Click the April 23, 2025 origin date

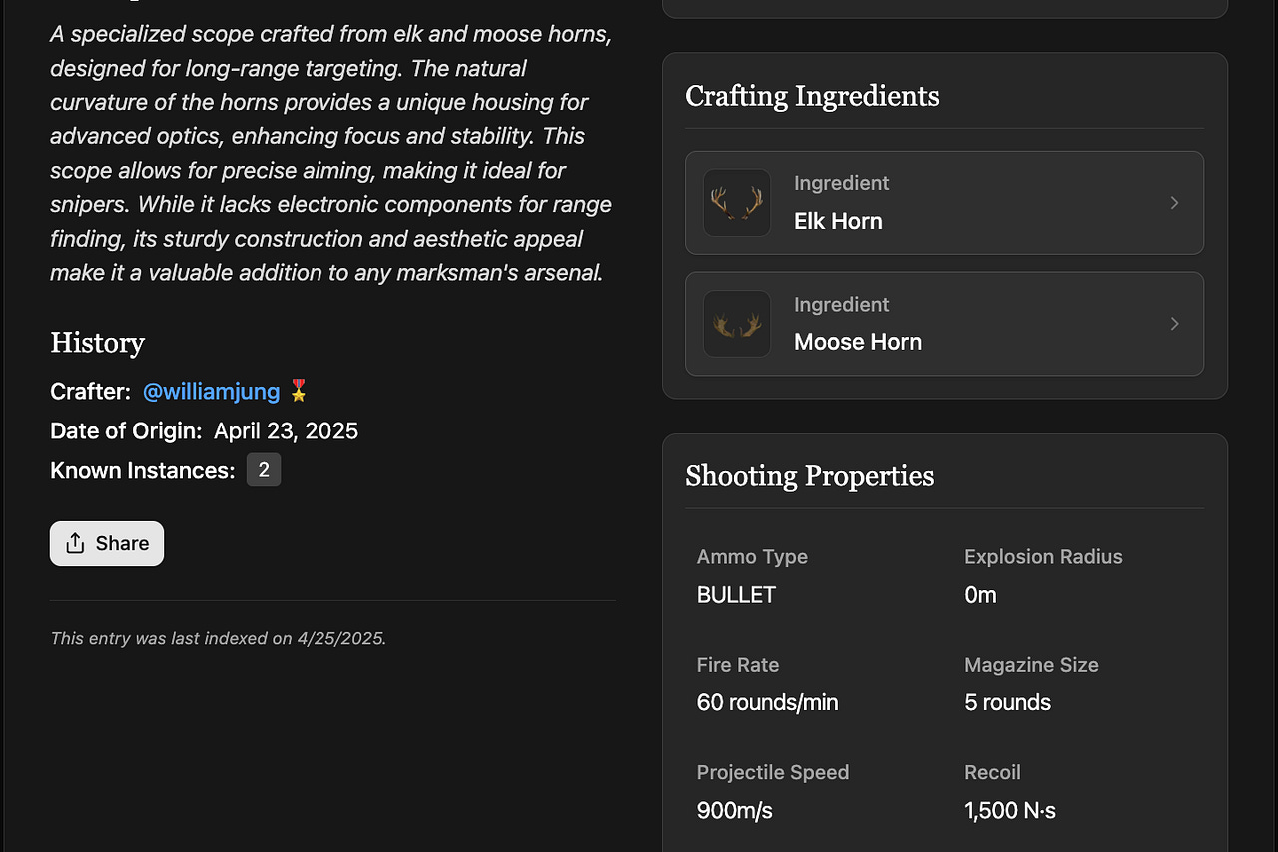(284, 430)
